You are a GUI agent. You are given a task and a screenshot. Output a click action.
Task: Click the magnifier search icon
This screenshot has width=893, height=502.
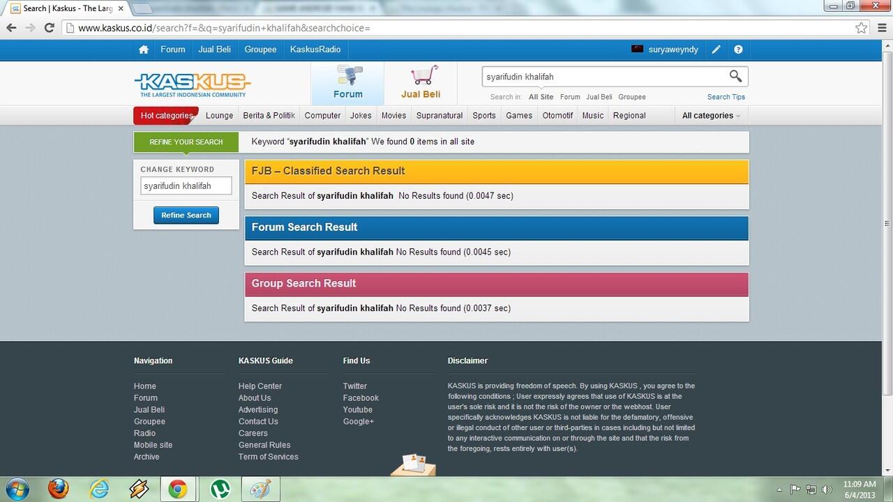point(735,76)
